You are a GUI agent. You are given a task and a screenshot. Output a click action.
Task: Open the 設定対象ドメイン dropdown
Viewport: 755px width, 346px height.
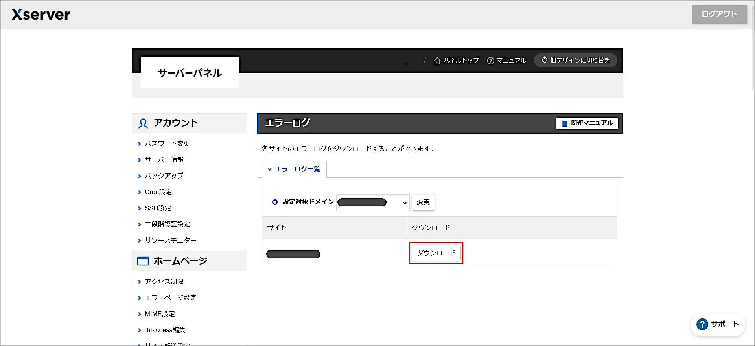pos(373,202)
